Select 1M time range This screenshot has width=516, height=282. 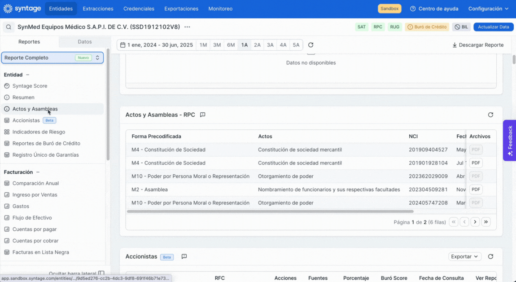pos(203,45)
